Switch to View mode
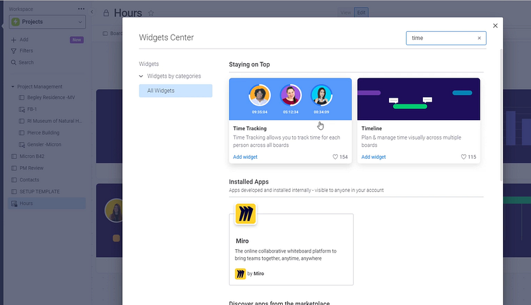 (x=346, y=13)
